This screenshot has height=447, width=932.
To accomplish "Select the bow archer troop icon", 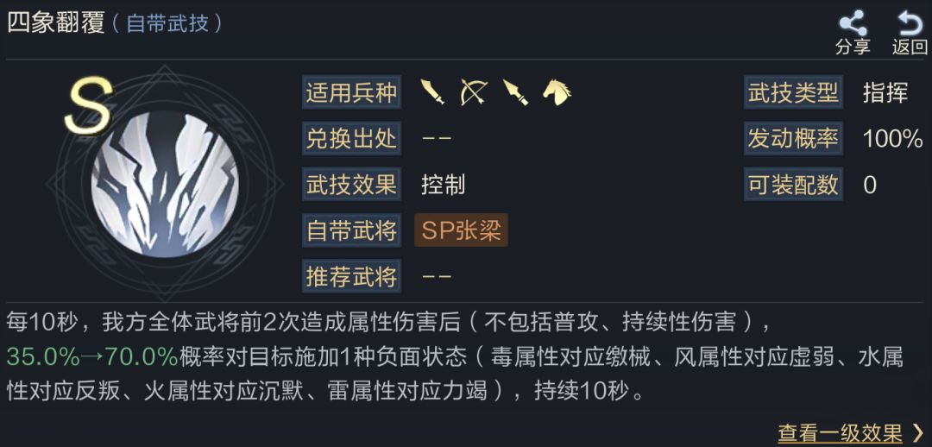I will coord(474,91).
